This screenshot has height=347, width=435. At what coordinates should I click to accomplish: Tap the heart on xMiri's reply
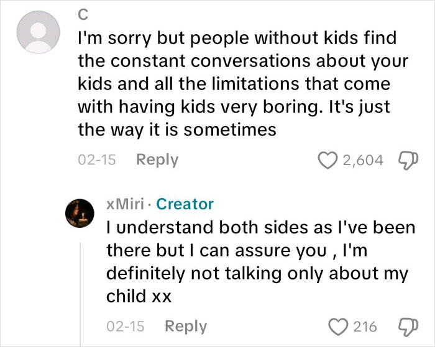[339, 326]
